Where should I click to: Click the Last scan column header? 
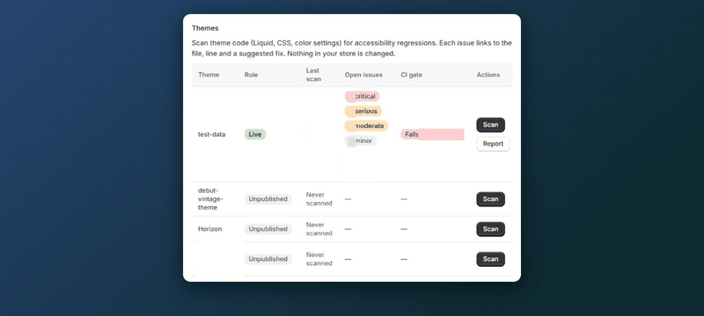tap(313, 75)
